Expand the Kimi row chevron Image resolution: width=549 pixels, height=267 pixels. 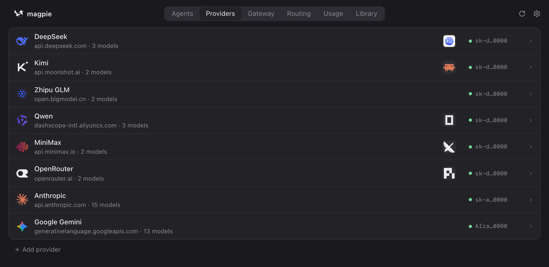531,67
